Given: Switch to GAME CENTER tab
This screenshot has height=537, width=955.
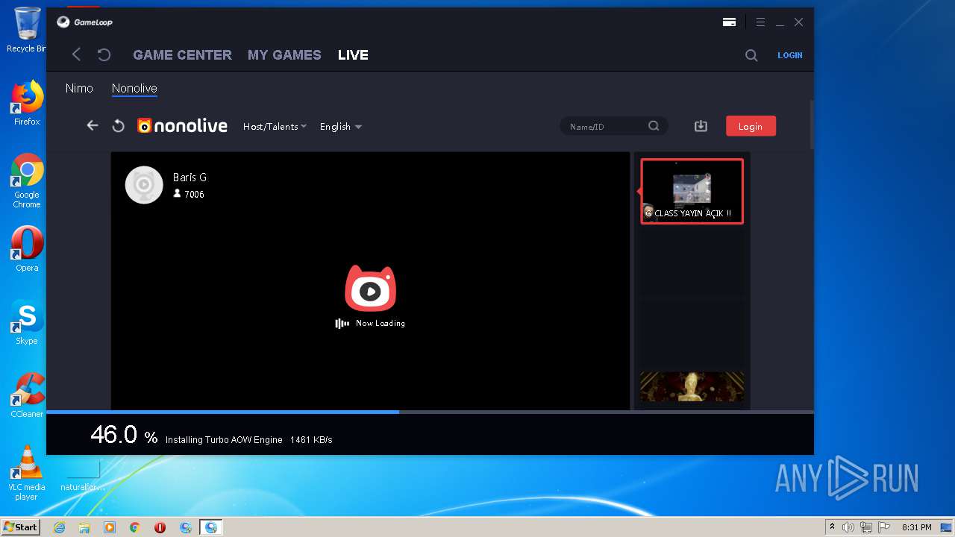Looking at the screenshot, I should click(182, 54).
